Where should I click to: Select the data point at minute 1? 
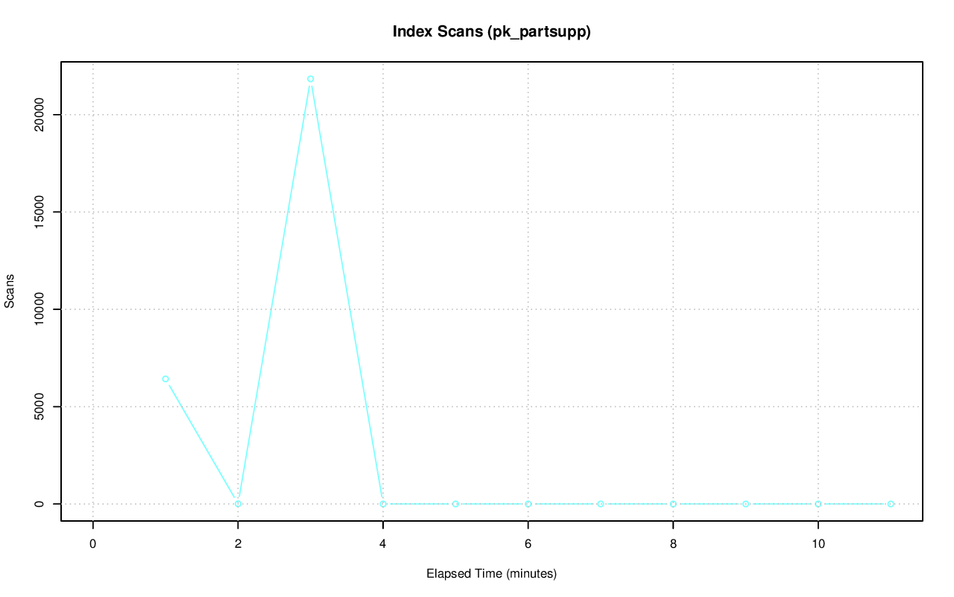pyautogui.click(x=165, y=379)
